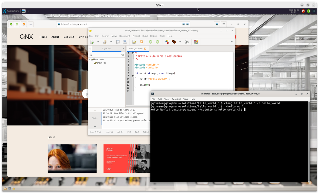This screenshot has height=194, width=319.
Task: Open Geany's Build menu
Action: pyautogui.click(x=145, y=36)
